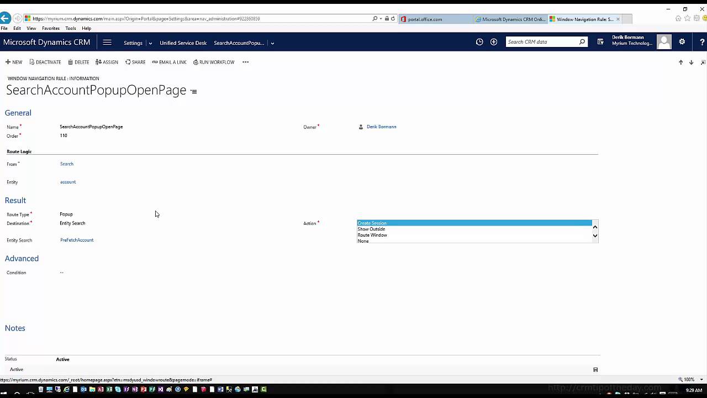Click the Microsoft Dynamics CRM logo
This screenshot has height=398, width=707.
click(x=47, y=42)
